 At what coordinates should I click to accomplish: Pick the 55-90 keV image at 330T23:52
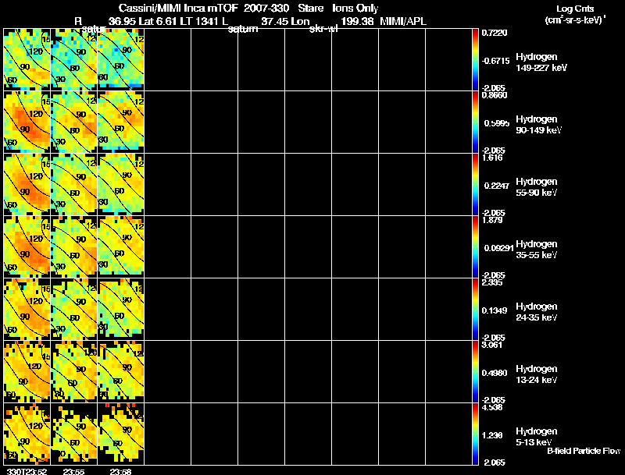tap(27, 184)
